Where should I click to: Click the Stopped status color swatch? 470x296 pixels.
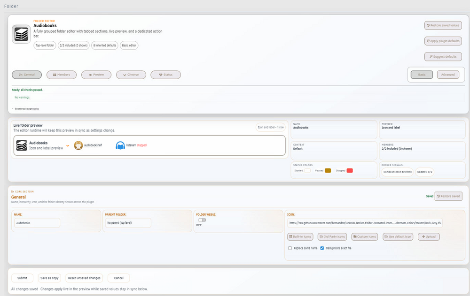pyautogui.click(x=350, y=171)
